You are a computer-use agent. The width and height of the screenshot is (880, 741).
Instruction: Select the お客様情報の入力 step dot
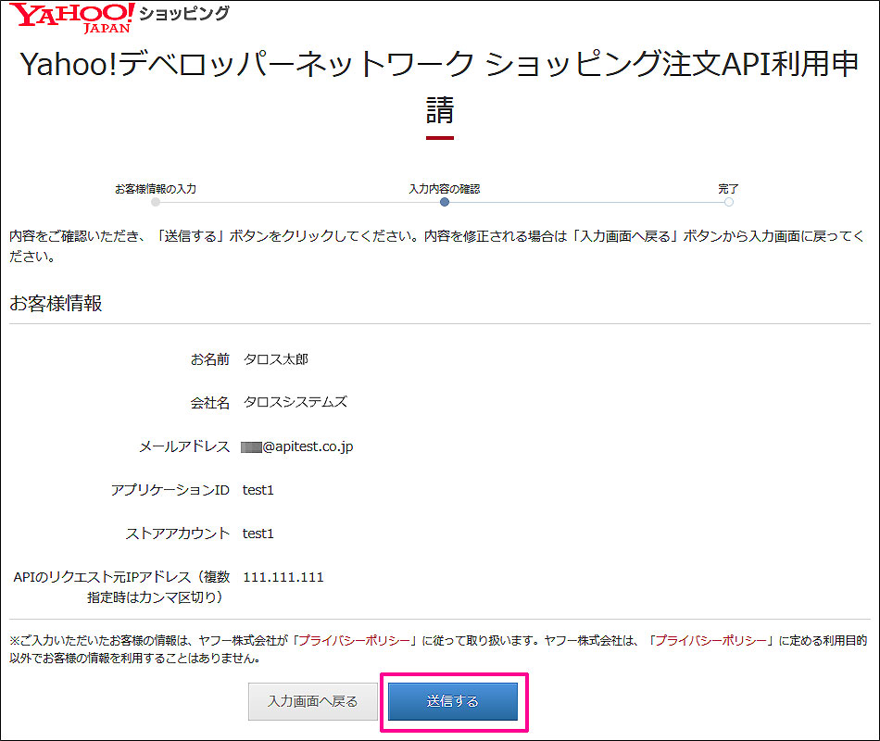[x=156, y=202]
